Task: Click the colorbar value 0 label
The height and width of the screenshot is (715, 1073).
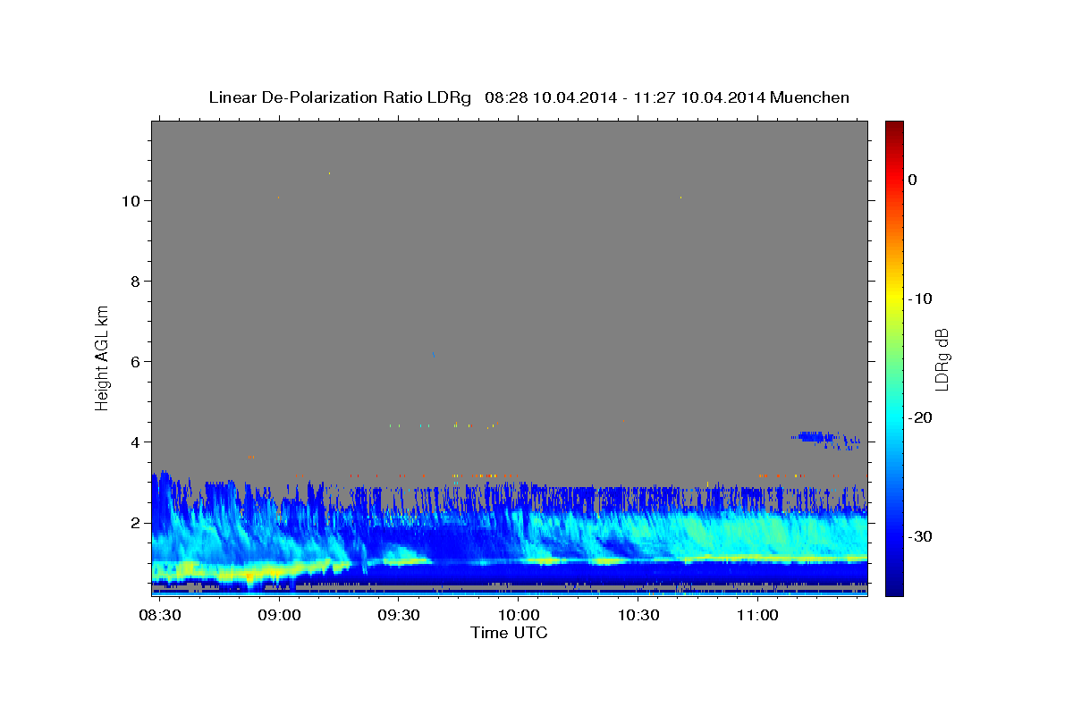Action: (913, 180)
